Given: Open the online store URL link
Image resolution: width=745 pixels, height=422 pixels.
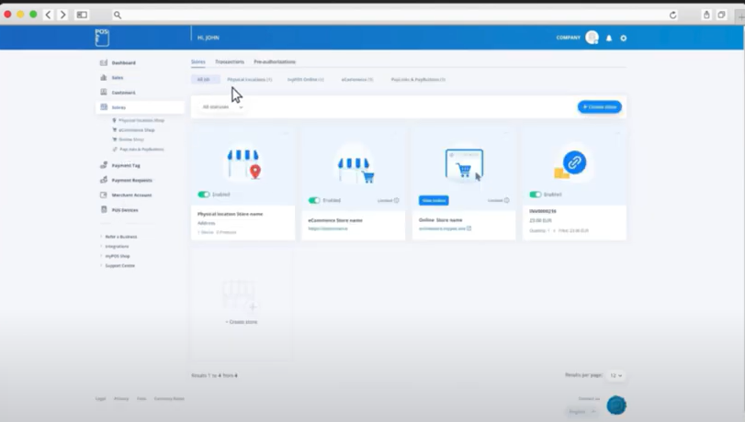Looking at the screenshot, I should (x=442, y=228).
